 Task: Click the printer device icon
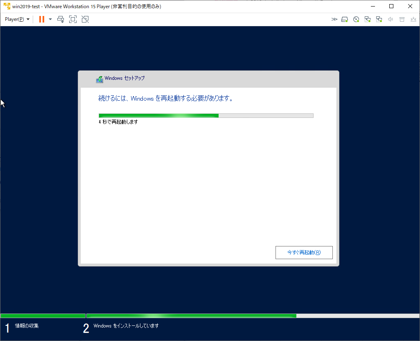[x=402, y=19]
